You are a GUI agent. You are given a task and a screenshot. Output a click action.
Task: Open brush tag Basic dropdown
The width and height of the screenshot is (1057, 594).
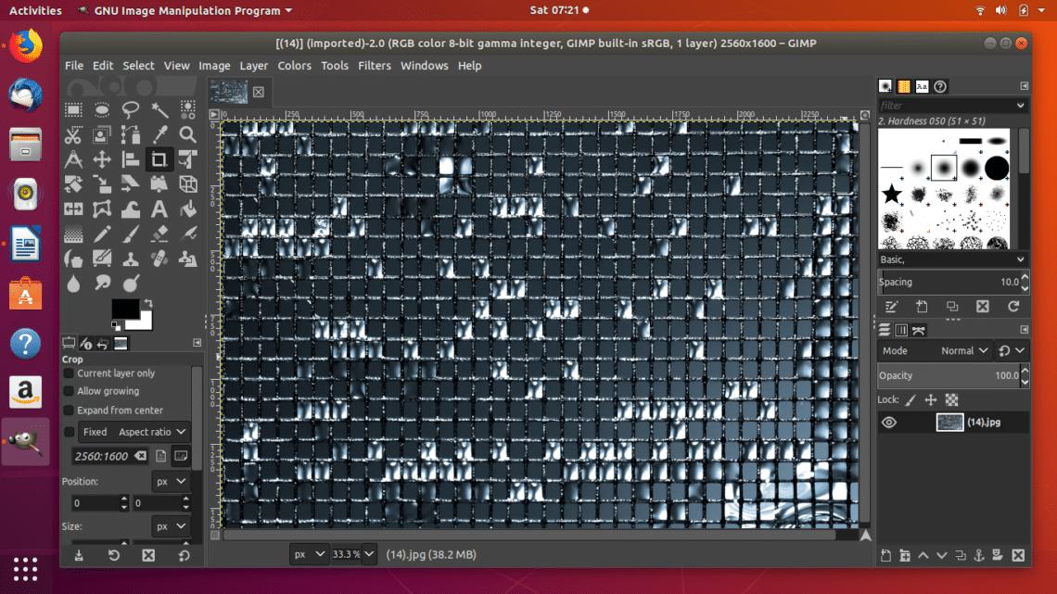coord(952,260)
